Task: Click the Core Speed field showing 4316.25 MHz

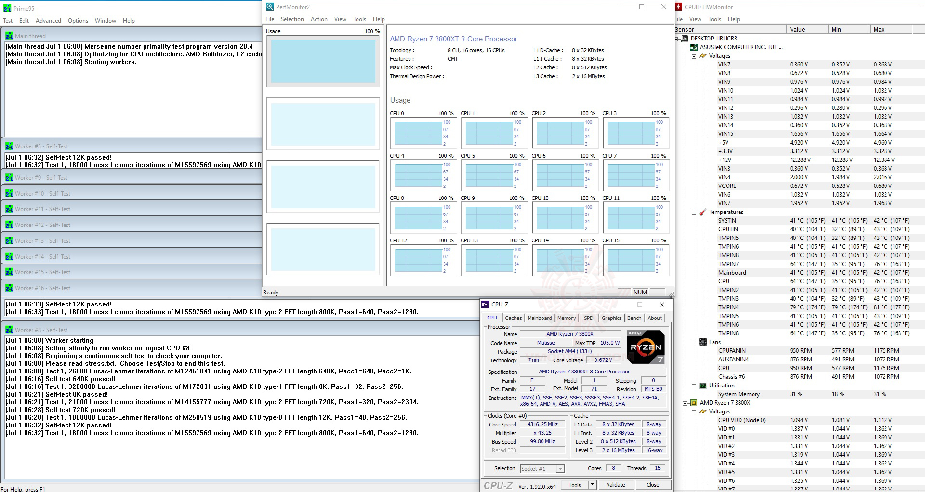Action: (x=542, y=425)
